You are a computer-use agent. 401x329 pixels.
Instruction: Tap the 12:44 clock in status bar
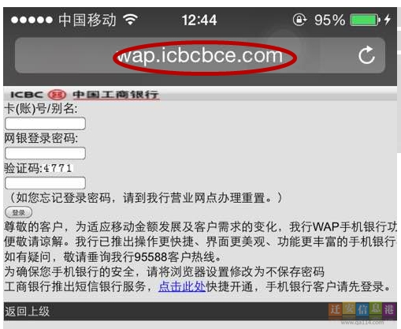tap(199, 20)
